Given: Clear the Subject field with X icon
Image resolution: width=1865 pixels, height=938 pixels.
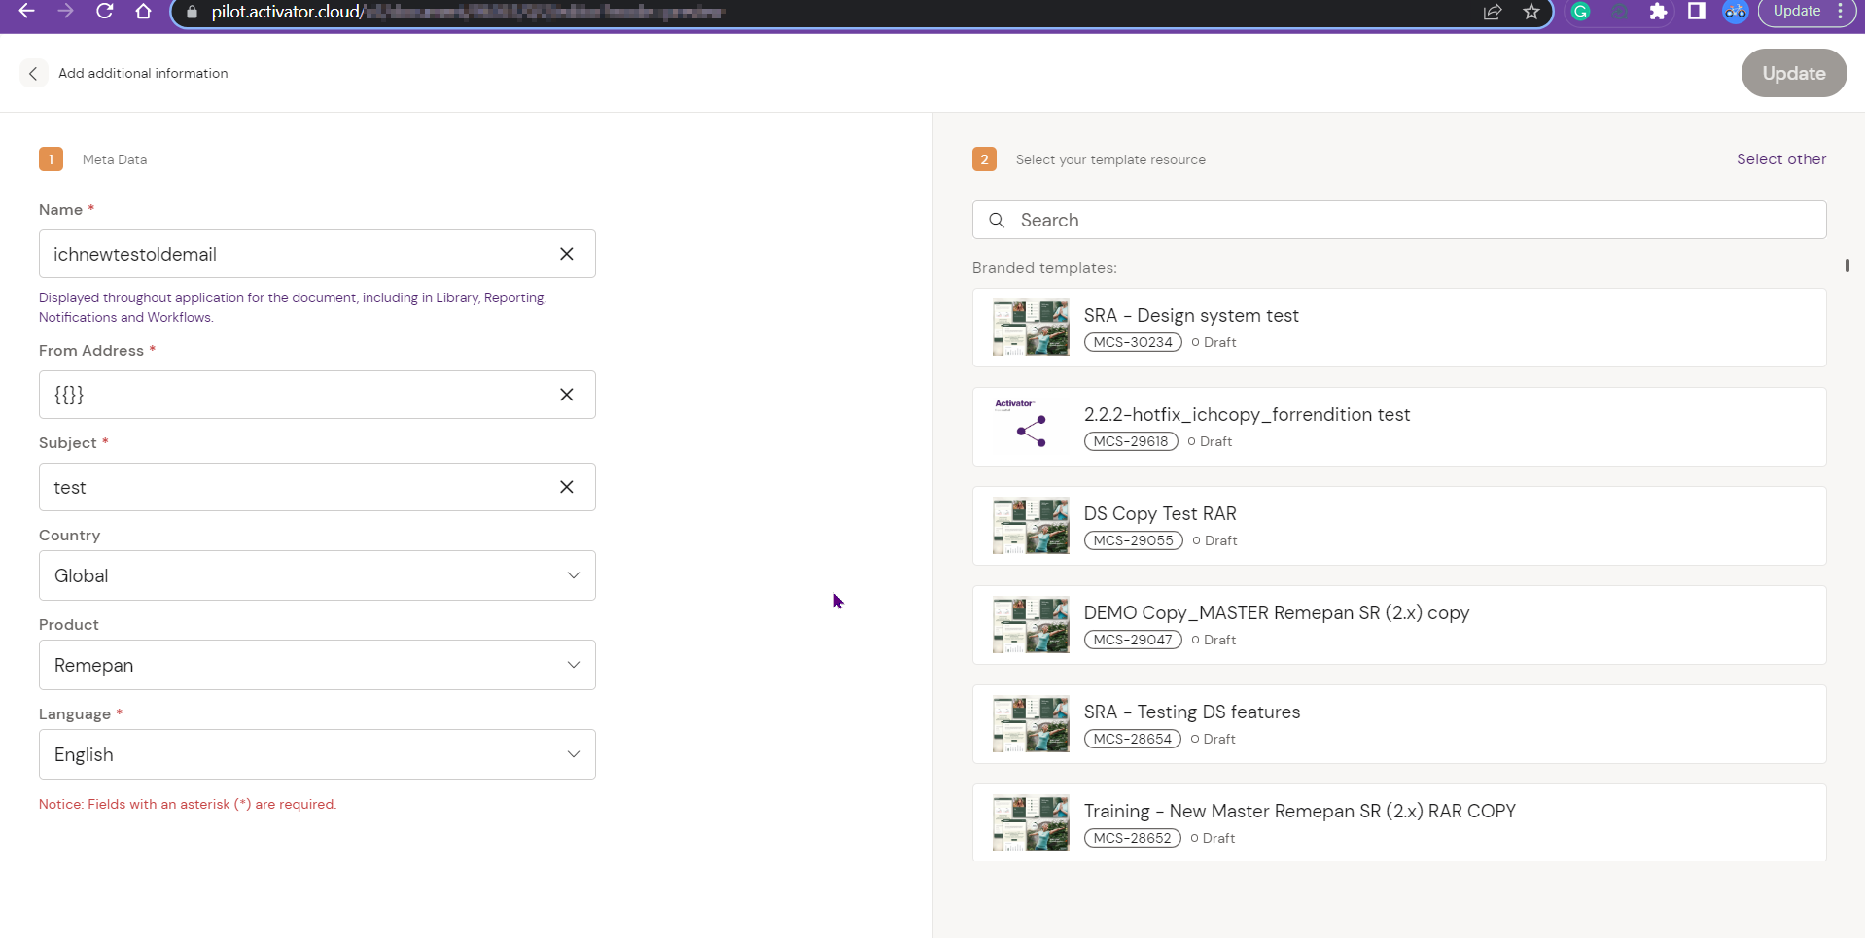Looking at the screenshot, I should pyautogui.click(x=566, y=487).
